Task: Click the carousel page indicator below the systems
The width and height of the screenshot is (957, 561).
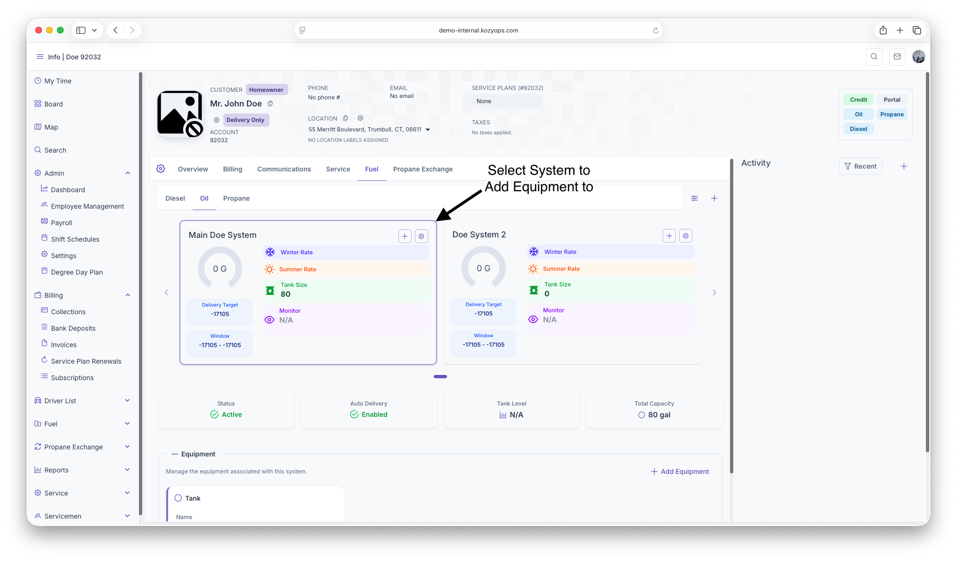Action: coord(440,376)
